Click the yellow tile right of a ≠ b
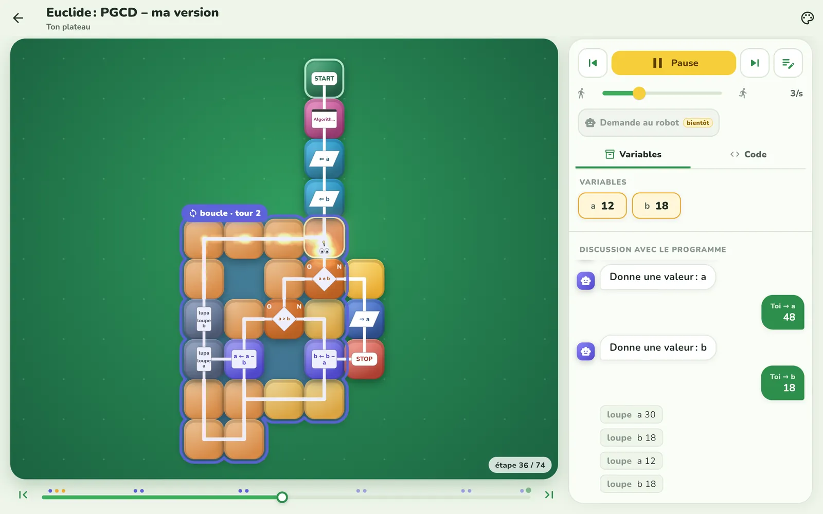 tap(365, 279)
